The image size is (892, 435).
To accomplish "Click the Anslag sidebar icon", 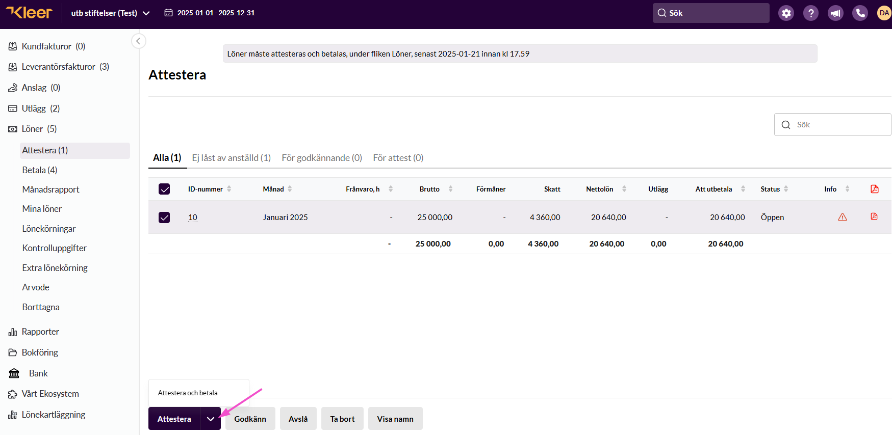I will pyautogui.click(x=13, y=88).
